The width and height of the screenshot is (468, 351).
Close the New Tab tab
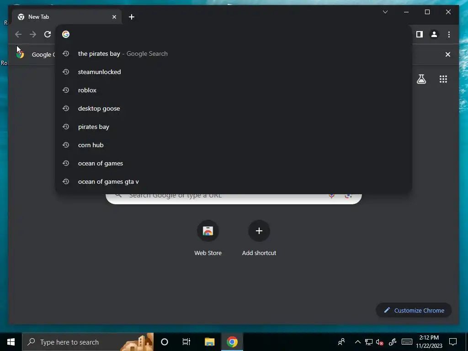114,17
